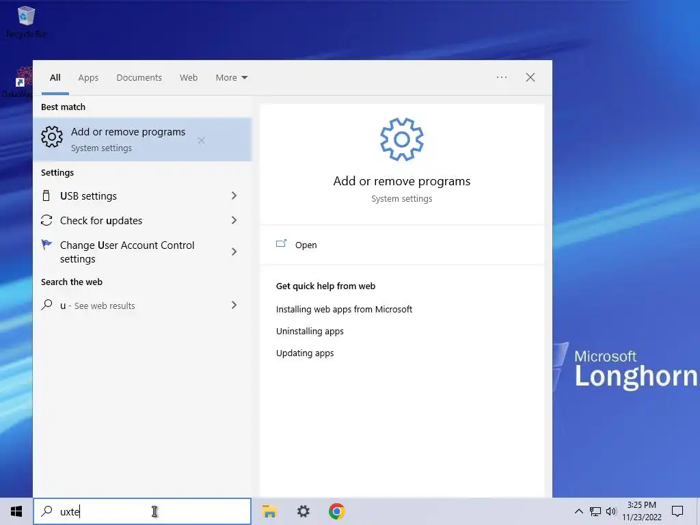Click the Open launch icon in preview pane
The height and width of the screenshot is (525, 700).
click(x=281, y=244)
